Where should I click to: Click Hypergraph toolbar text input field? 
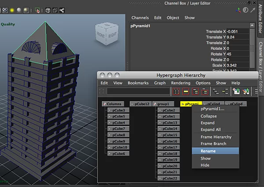point(138,91)
